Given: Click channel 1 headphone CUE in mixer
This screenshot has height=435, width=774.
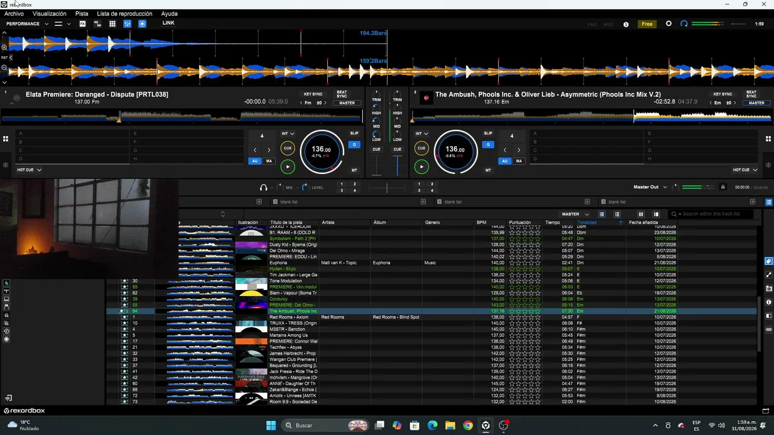Looking at the screenshot, I should (376, 149).
